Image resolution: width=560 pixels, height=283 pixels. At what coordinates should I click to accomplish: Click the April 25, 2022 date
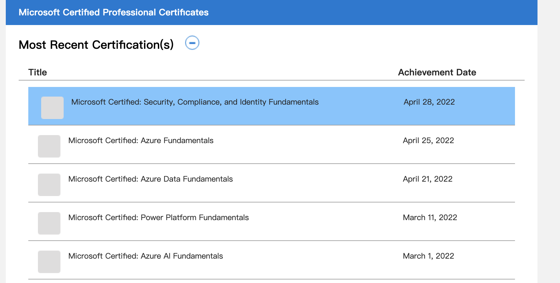[429, 141]
